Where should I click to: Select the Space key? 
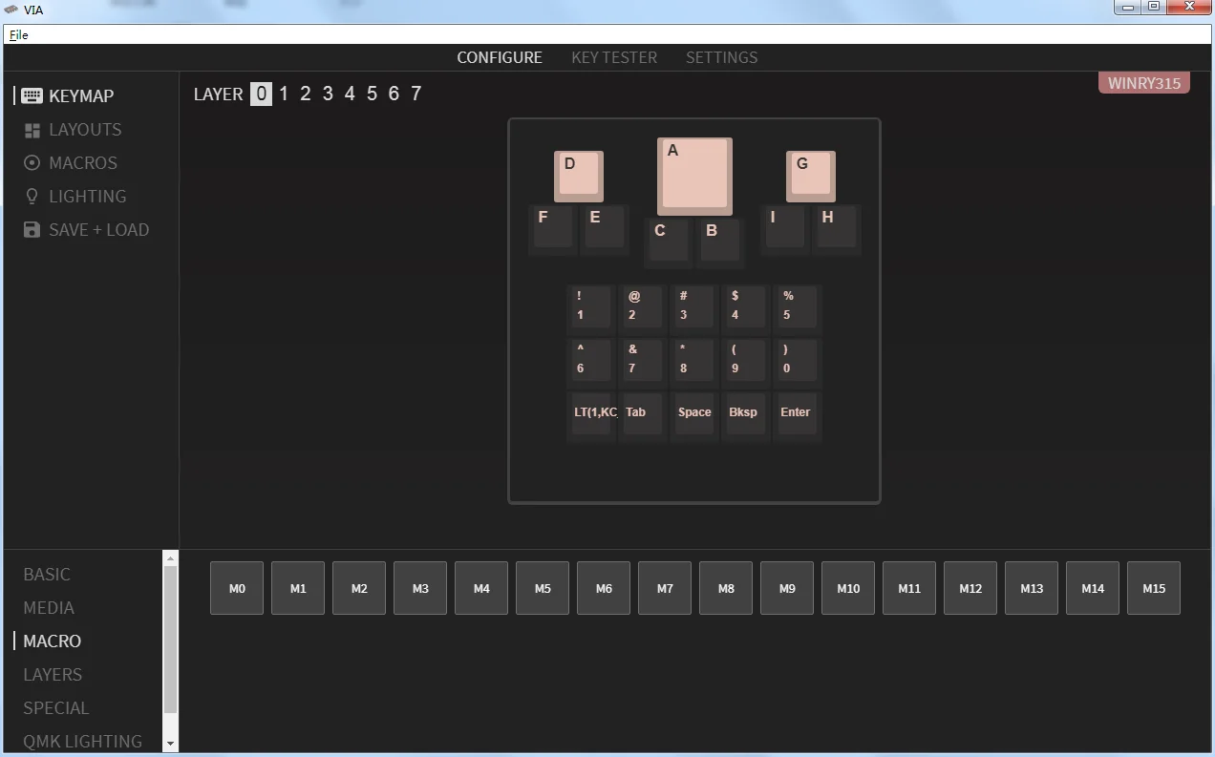coord(694,415)
